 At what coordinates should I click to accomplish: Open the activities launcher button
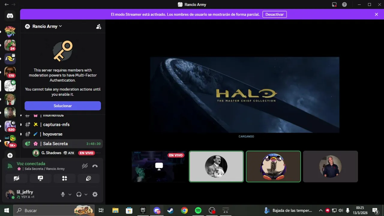coord(64,178)
